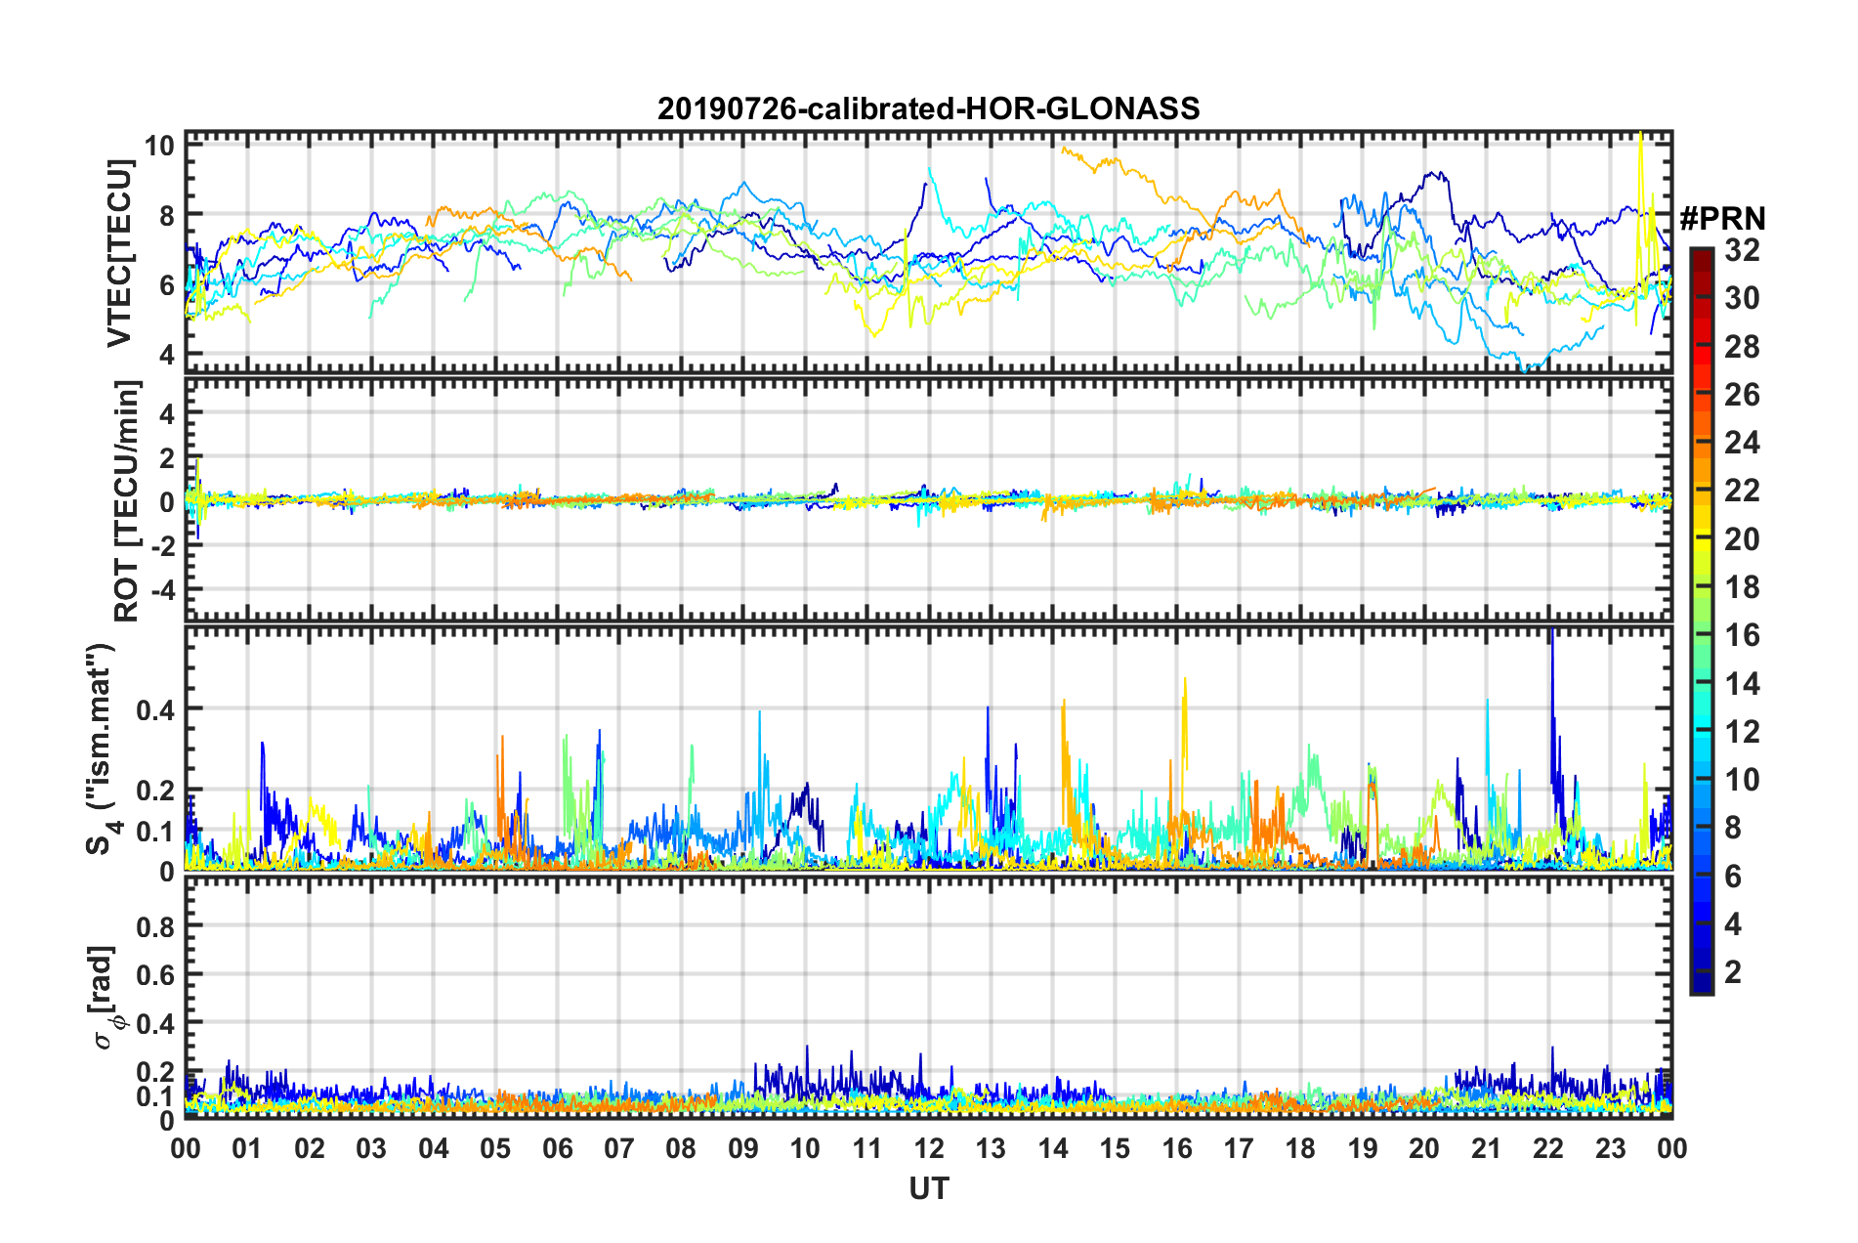Viewport: 1858px width, 1243px height.
Task: Click the "-4" tick on the ROT axis
Action: 162,590
